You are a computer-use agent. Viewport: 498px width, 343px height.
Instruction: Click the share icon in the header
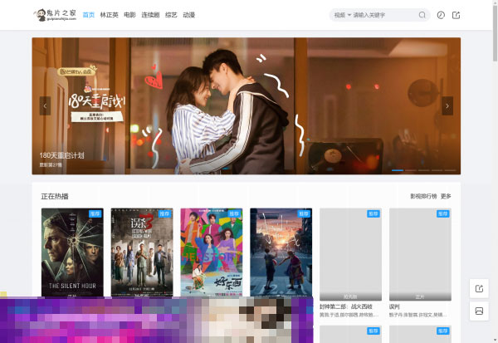pos(456,15)
